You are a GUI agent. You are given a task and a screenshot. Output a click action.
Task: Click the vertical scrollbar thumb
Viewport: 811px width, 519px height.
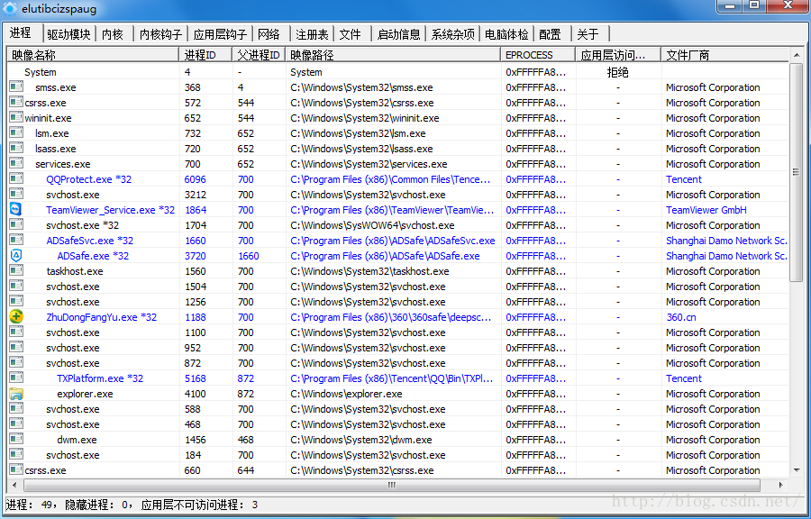[x=797, y=171]
